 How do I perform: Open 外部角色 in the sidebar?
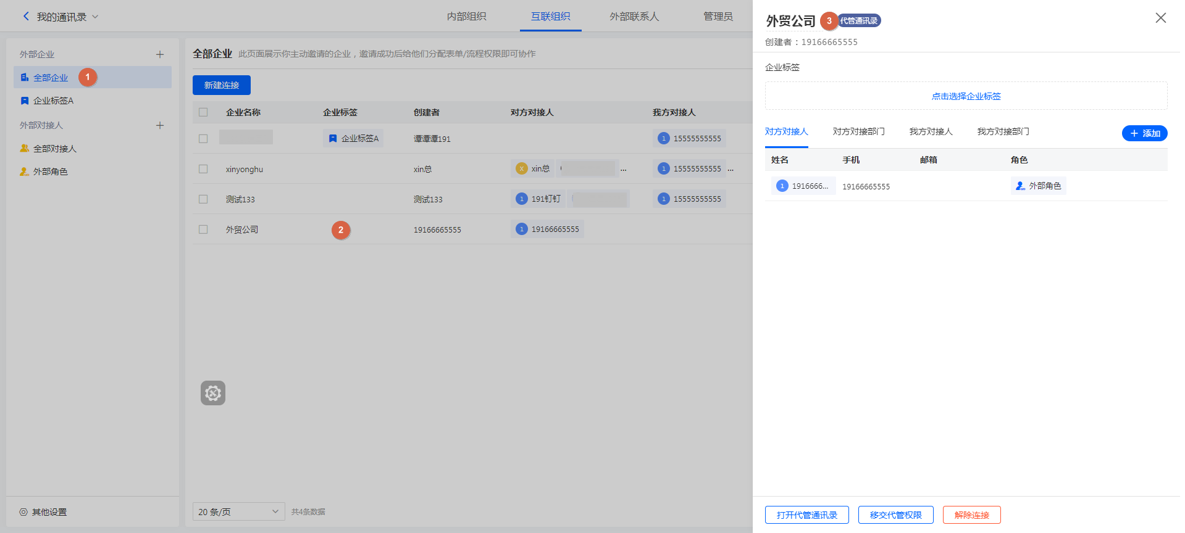[x=50, y=171]
